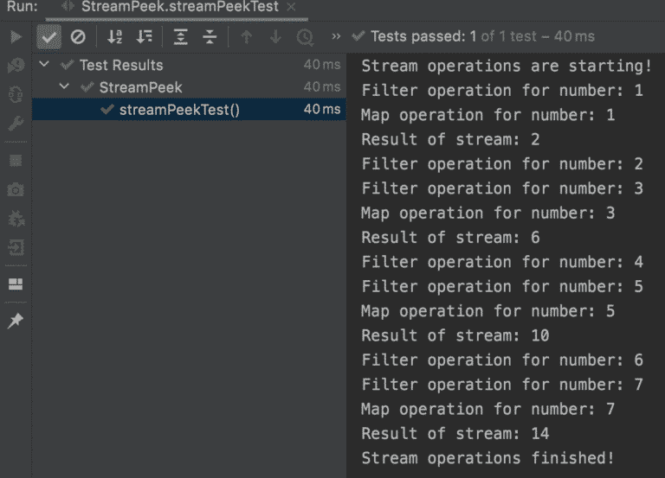Sort tests by duration
665x478 pixels.
(x=145, y=37)
